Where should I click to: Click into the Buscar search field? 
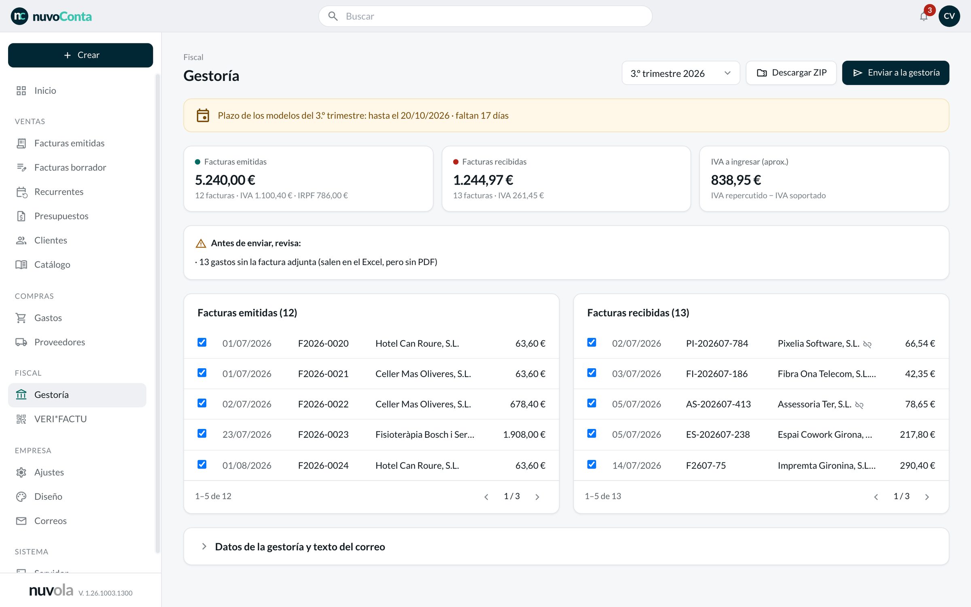(485, 16)
